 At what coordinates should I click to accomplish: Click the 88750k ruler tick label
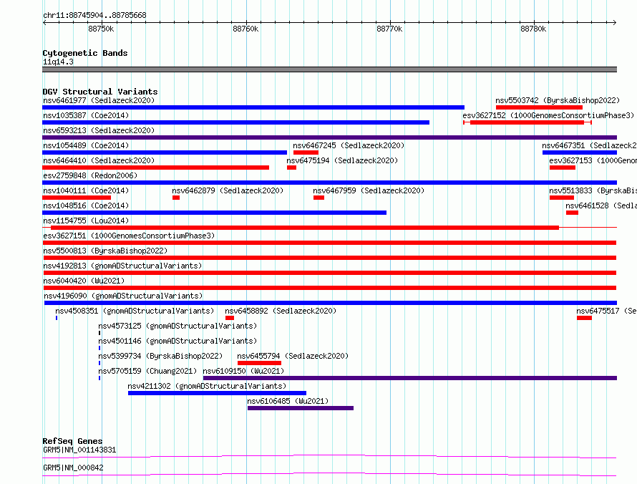(x=101, y=29)
